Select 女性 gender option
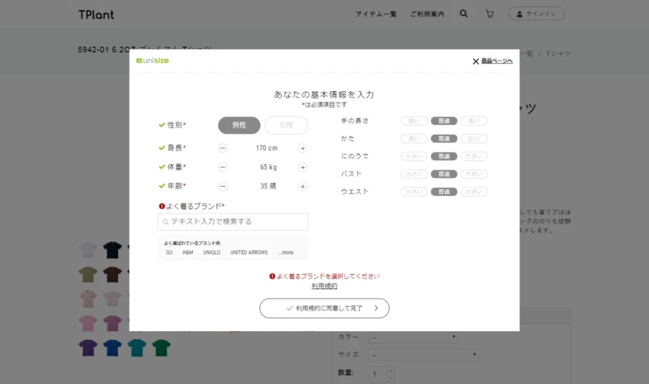 tap(286, 125)
